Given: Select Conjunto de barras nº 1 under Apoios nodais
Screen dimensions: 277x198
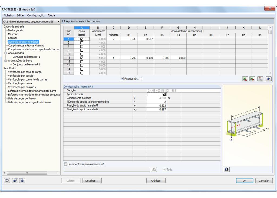Looking at the screenshot, I should pos(26,57).
